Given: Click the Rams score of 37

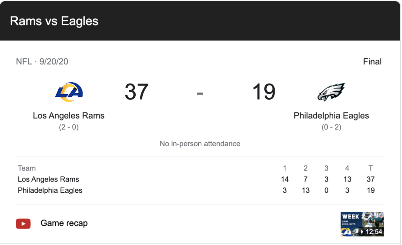Looking at the screenshot, I should click(x=136, y=92).
